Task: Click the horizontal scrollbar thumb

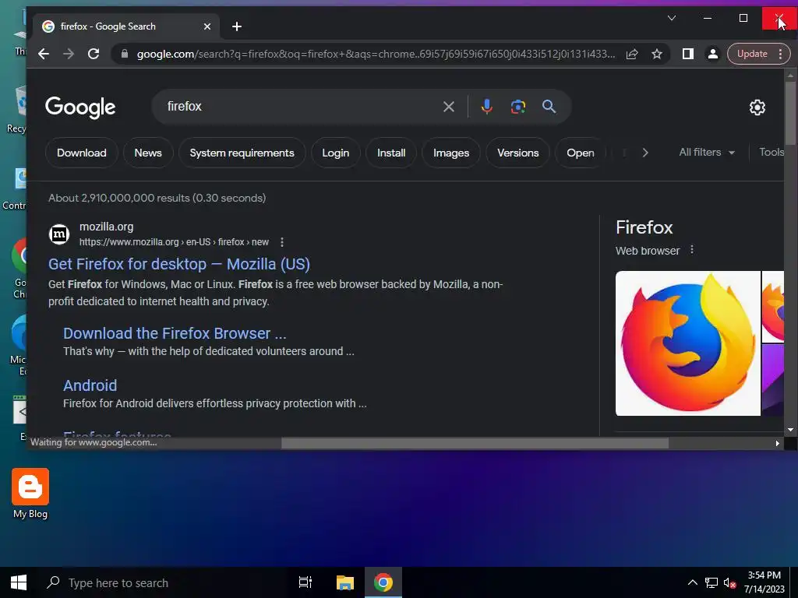Action: pyautogui.click(x=475, y=443)
